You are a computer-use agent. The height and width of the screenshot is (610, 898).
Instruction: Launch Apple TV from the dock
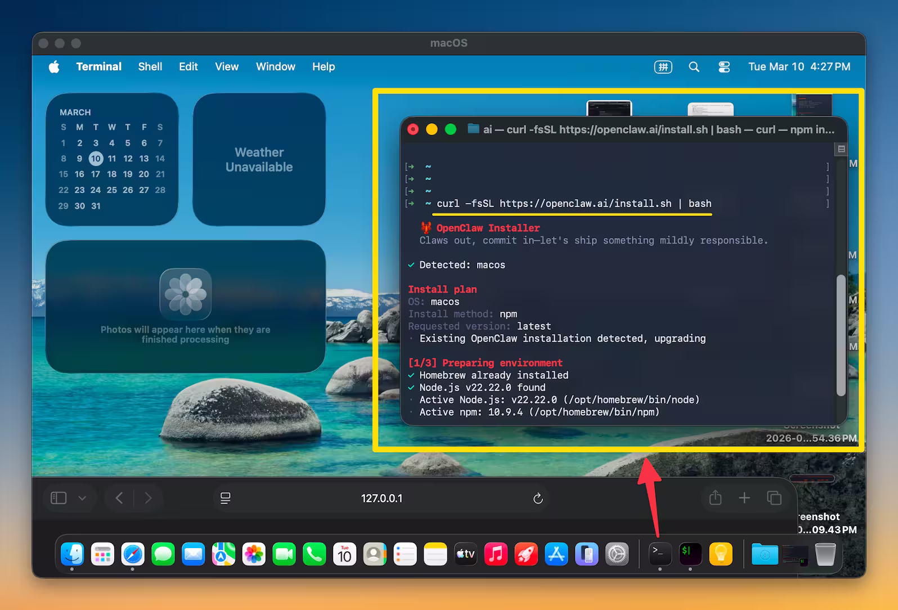point(466,554)
